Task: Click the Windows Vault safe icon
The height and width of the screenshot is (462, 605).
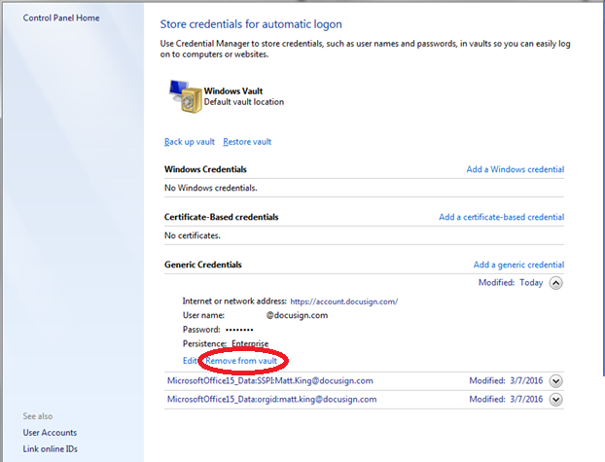Action: [x=183, y=95]
